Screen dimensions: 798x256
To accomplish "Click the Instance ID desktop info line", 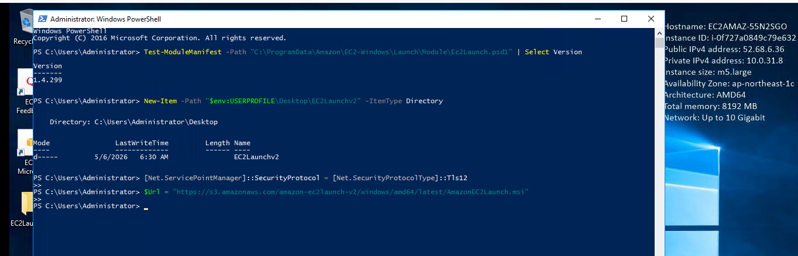I will 730,38.
